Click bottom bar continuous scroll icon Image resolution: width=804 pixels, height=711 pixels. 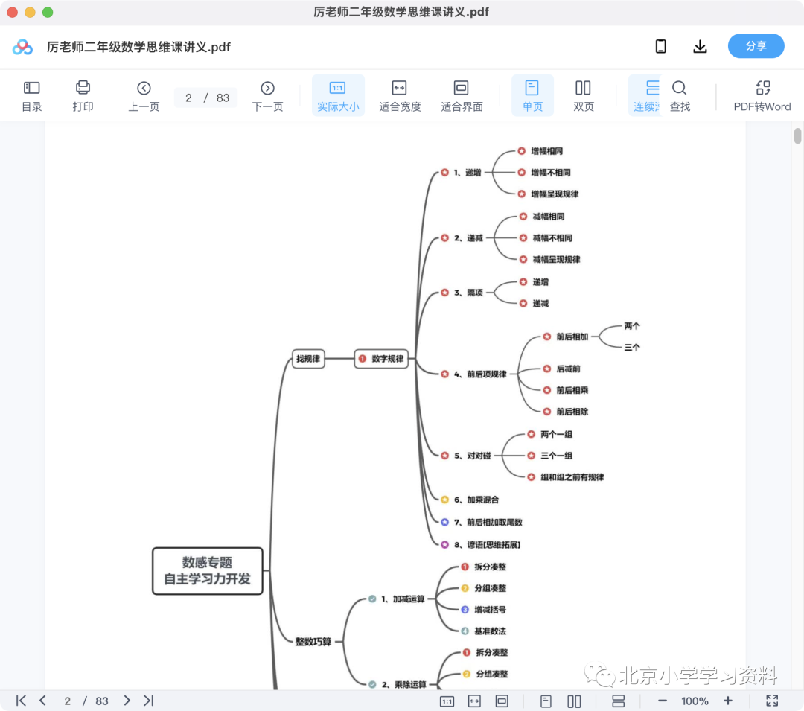click(619, 701)
